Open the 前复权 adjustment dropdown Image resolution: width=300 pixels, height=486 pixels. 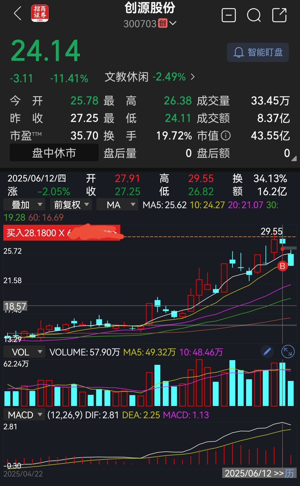71,205
